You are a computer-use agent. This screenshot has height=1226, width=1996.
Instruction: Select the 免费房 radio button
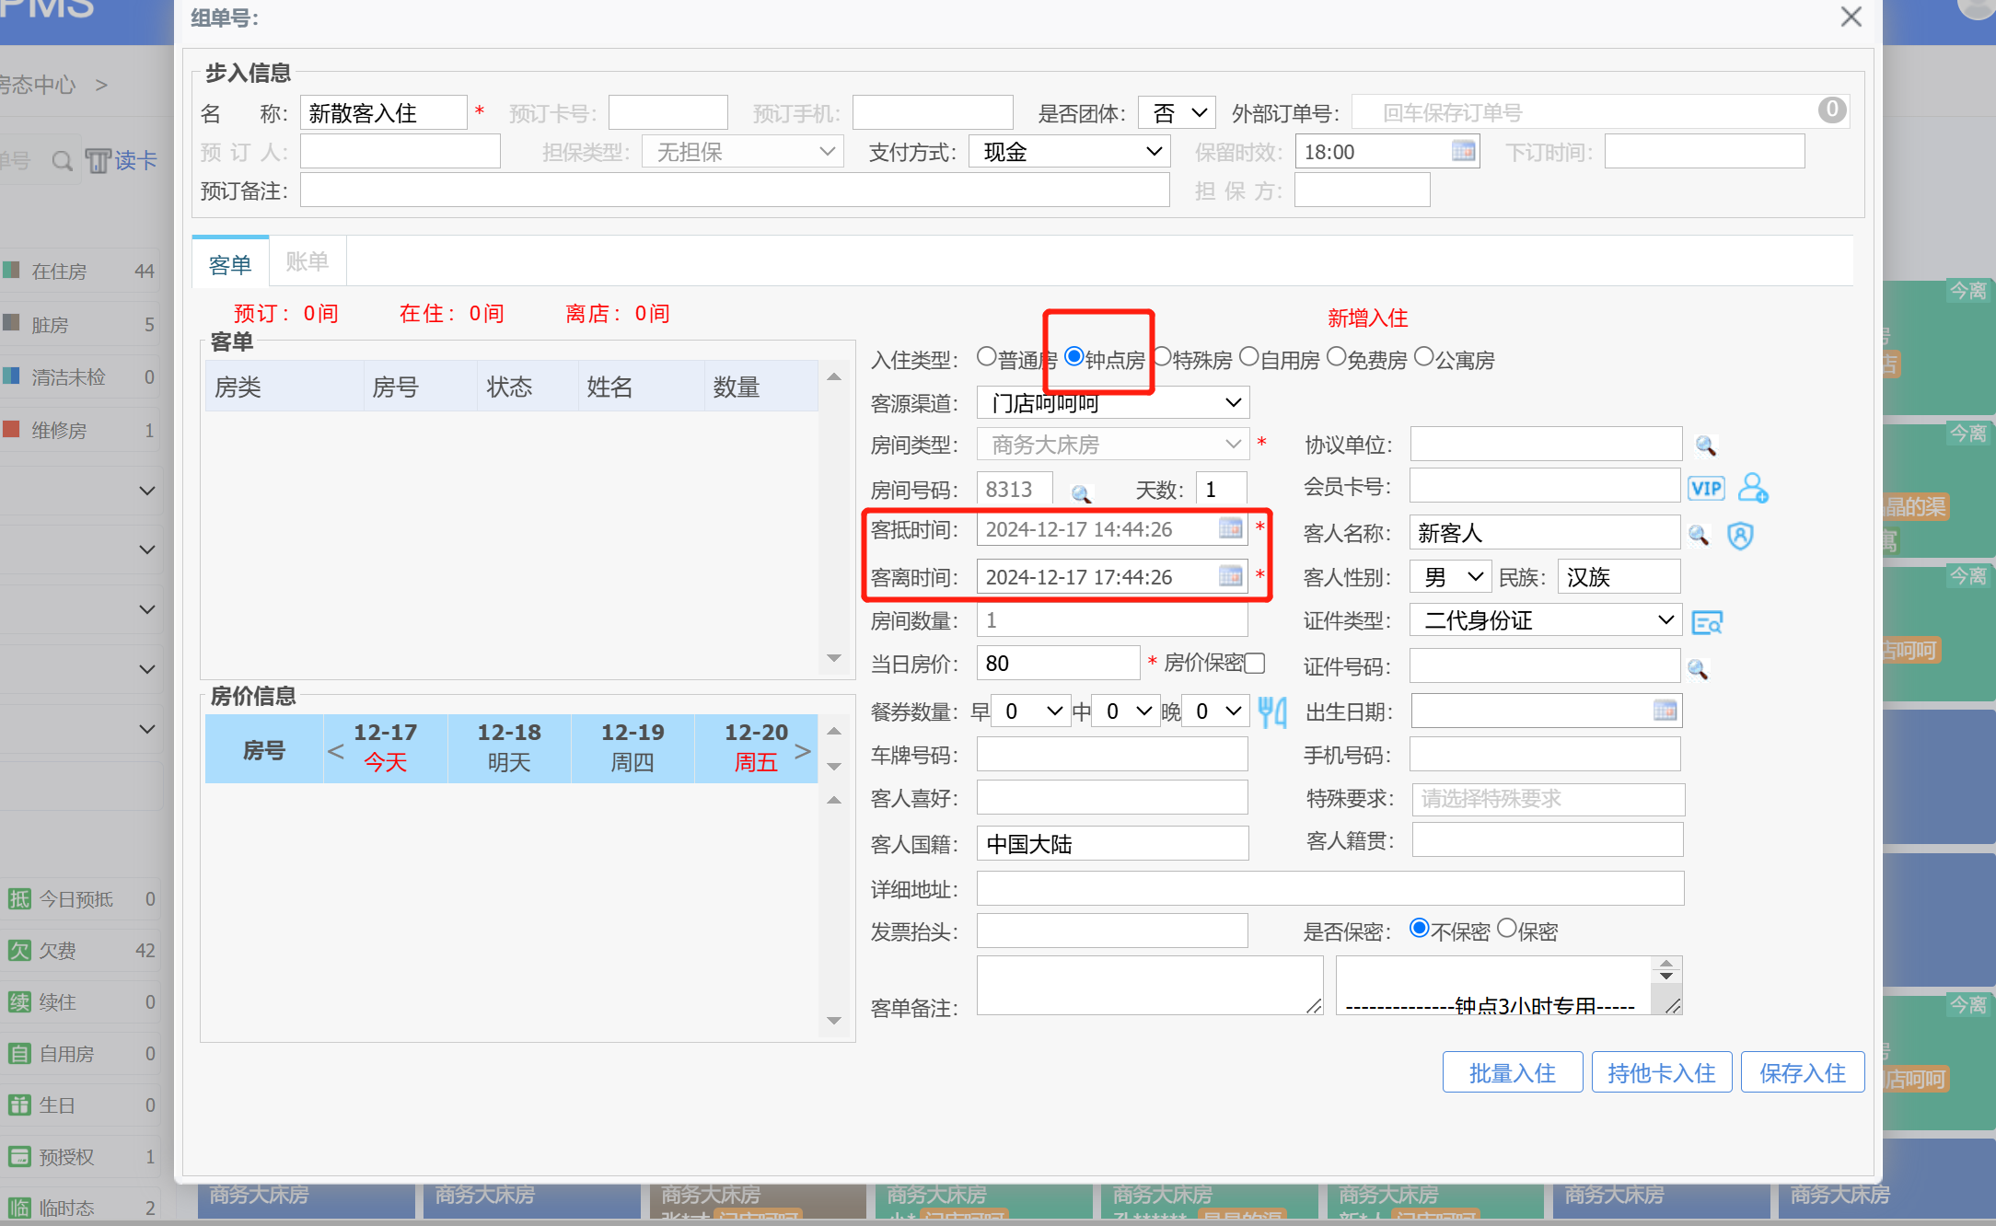(x=1336, y=357)
